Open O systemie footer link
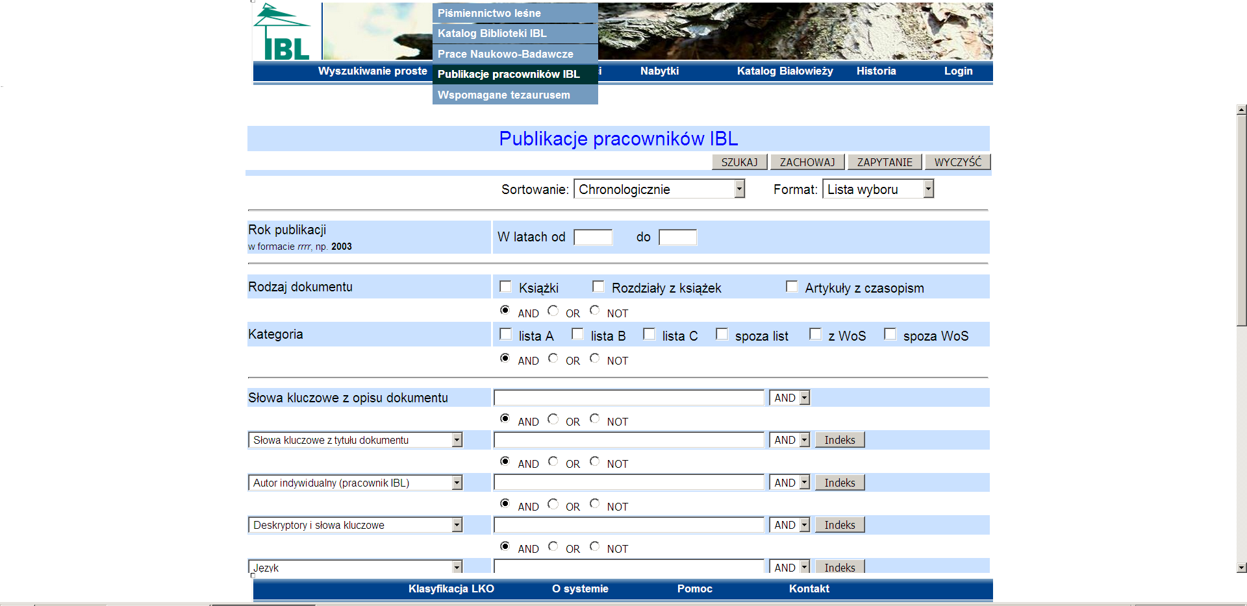Viewport: 1247px width, 606px height. click(580, 588)
